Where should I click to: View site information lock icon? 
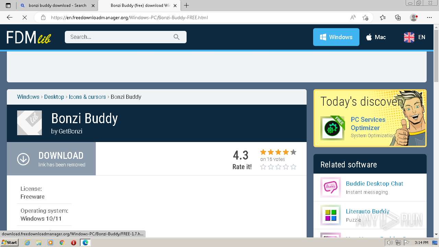[x=43, y=17]
